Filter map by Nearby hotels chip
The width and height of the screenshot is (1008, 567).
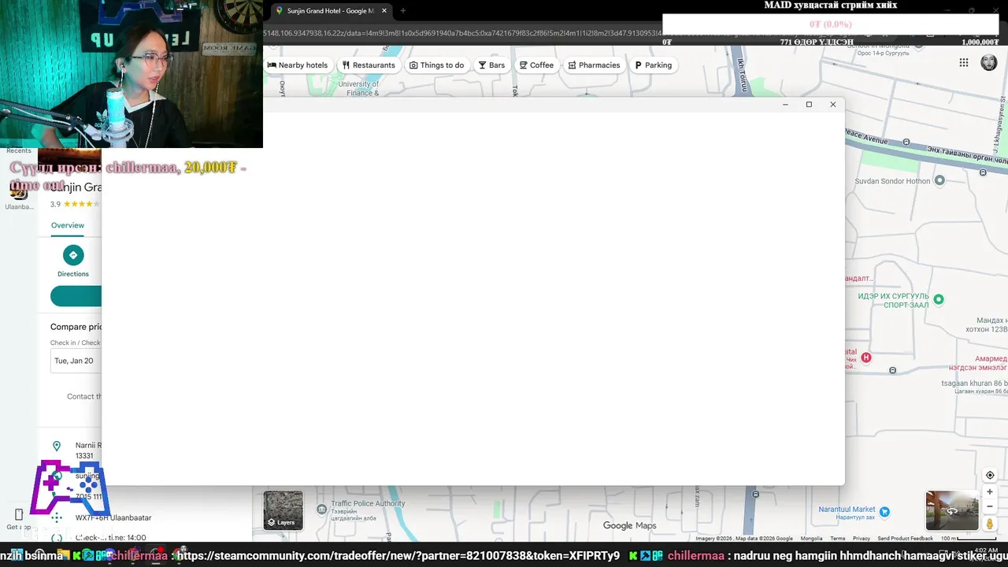pyautogui.click(x=298, y=65)
